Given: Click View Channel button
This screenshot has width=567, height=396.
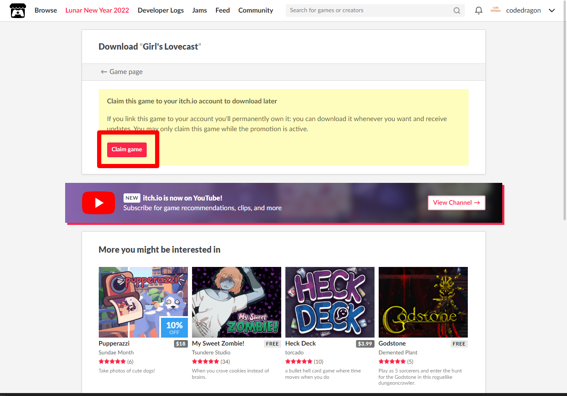Looking at the screenshot, I should (456, 203).
